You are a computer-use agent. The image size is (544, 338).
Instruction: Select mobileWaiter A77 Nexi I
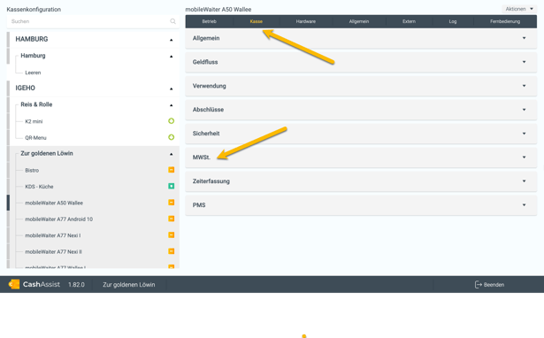pyautogui.click(x=53, y=235)
